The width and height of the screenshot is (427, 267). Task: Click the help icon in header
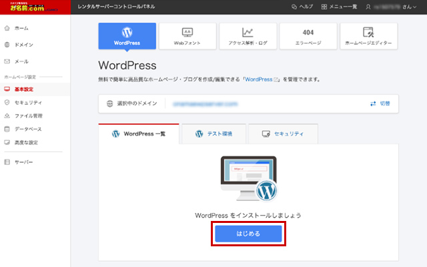[294, 7]
